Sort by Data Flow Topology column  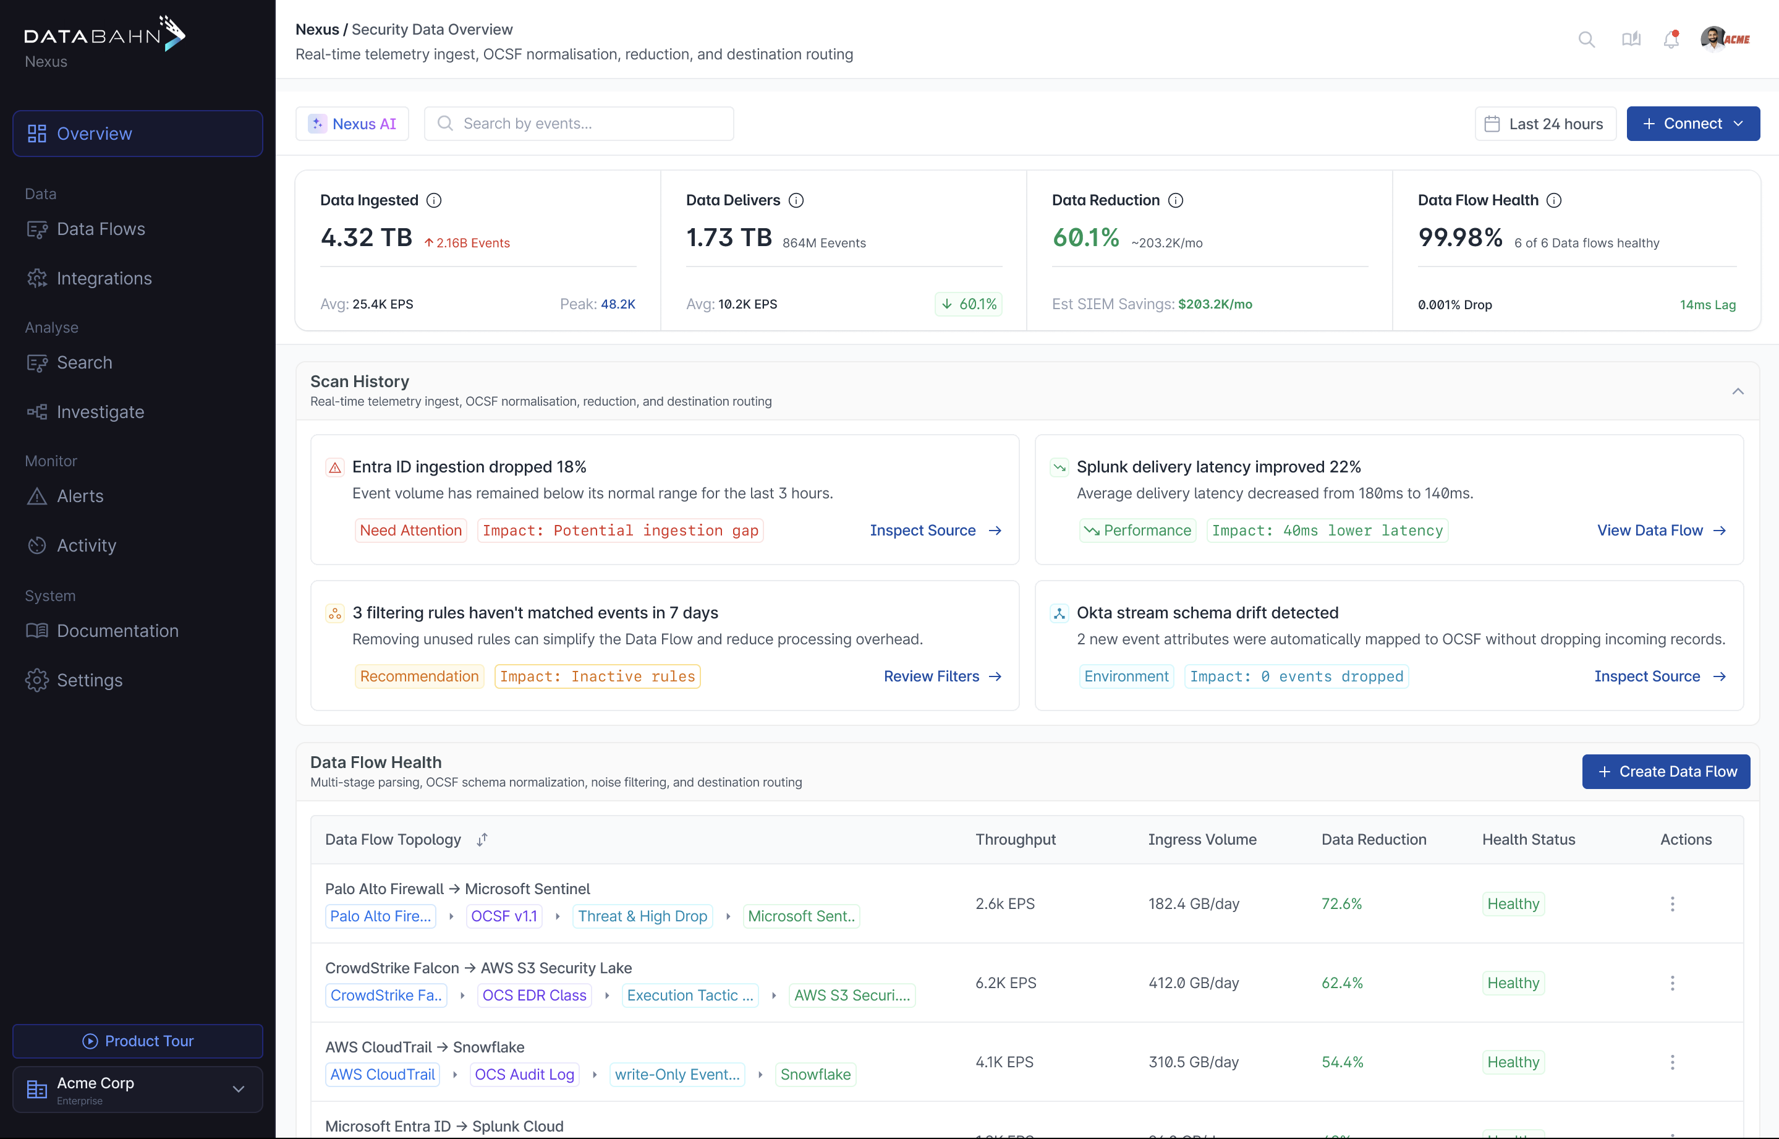pyautogui.click(x=482, y=840)
